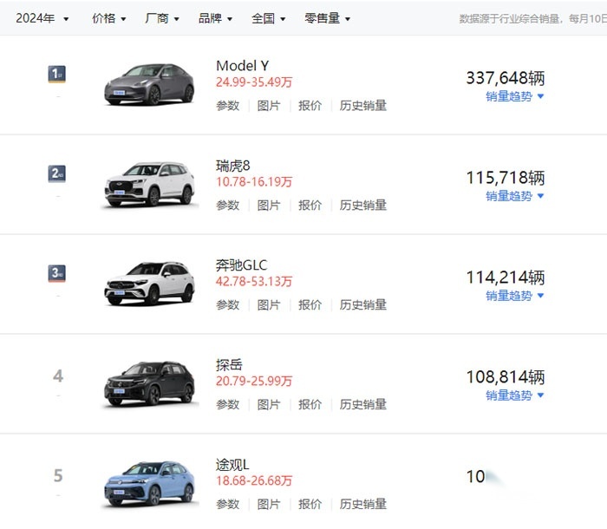The image size is (607, 529).
Task: Open the Model Y car thumbnail
Action: pos(149,84)
